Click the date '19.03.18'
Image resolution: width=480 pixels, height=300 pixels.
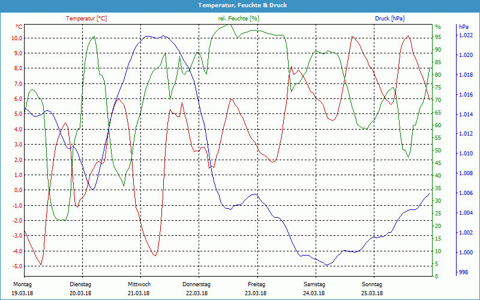tap(22, 293)
